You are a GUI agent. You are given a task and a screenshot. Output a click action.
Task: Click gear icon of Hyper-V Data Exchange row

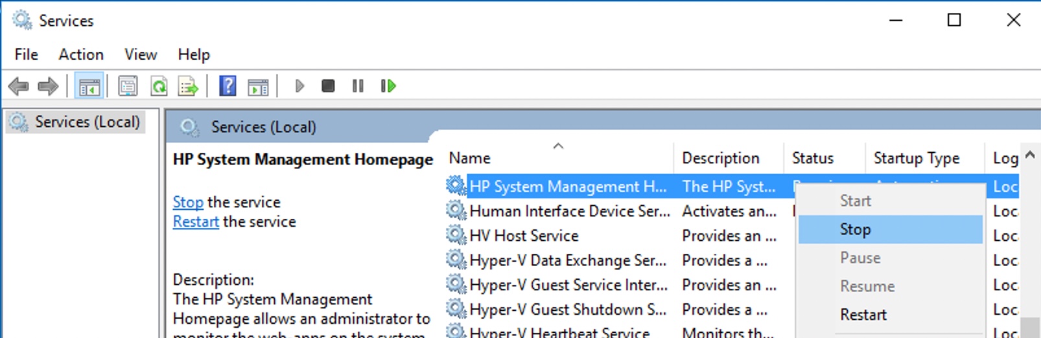tap(456, 260)
